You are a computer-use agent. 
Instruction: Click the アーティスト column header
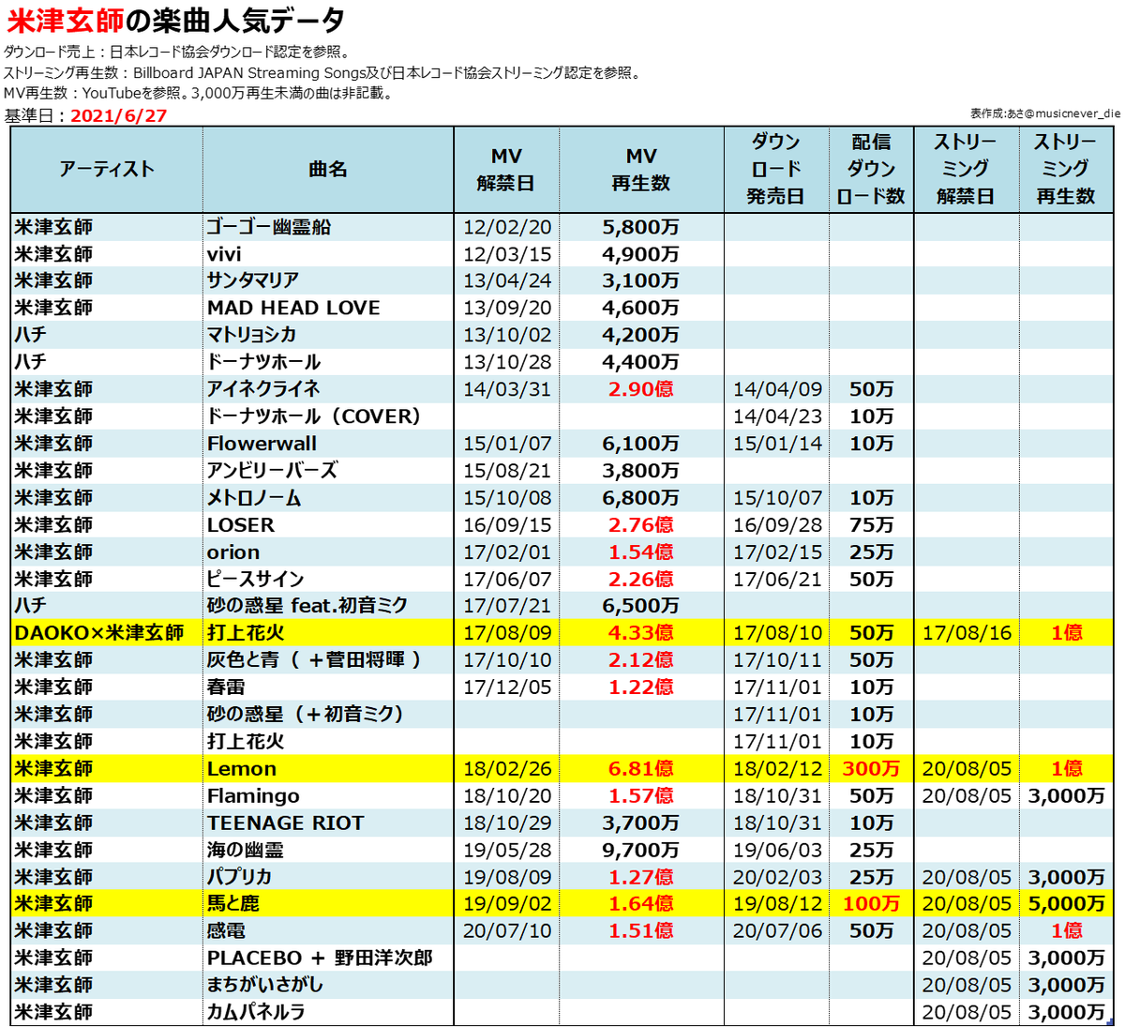105,171
